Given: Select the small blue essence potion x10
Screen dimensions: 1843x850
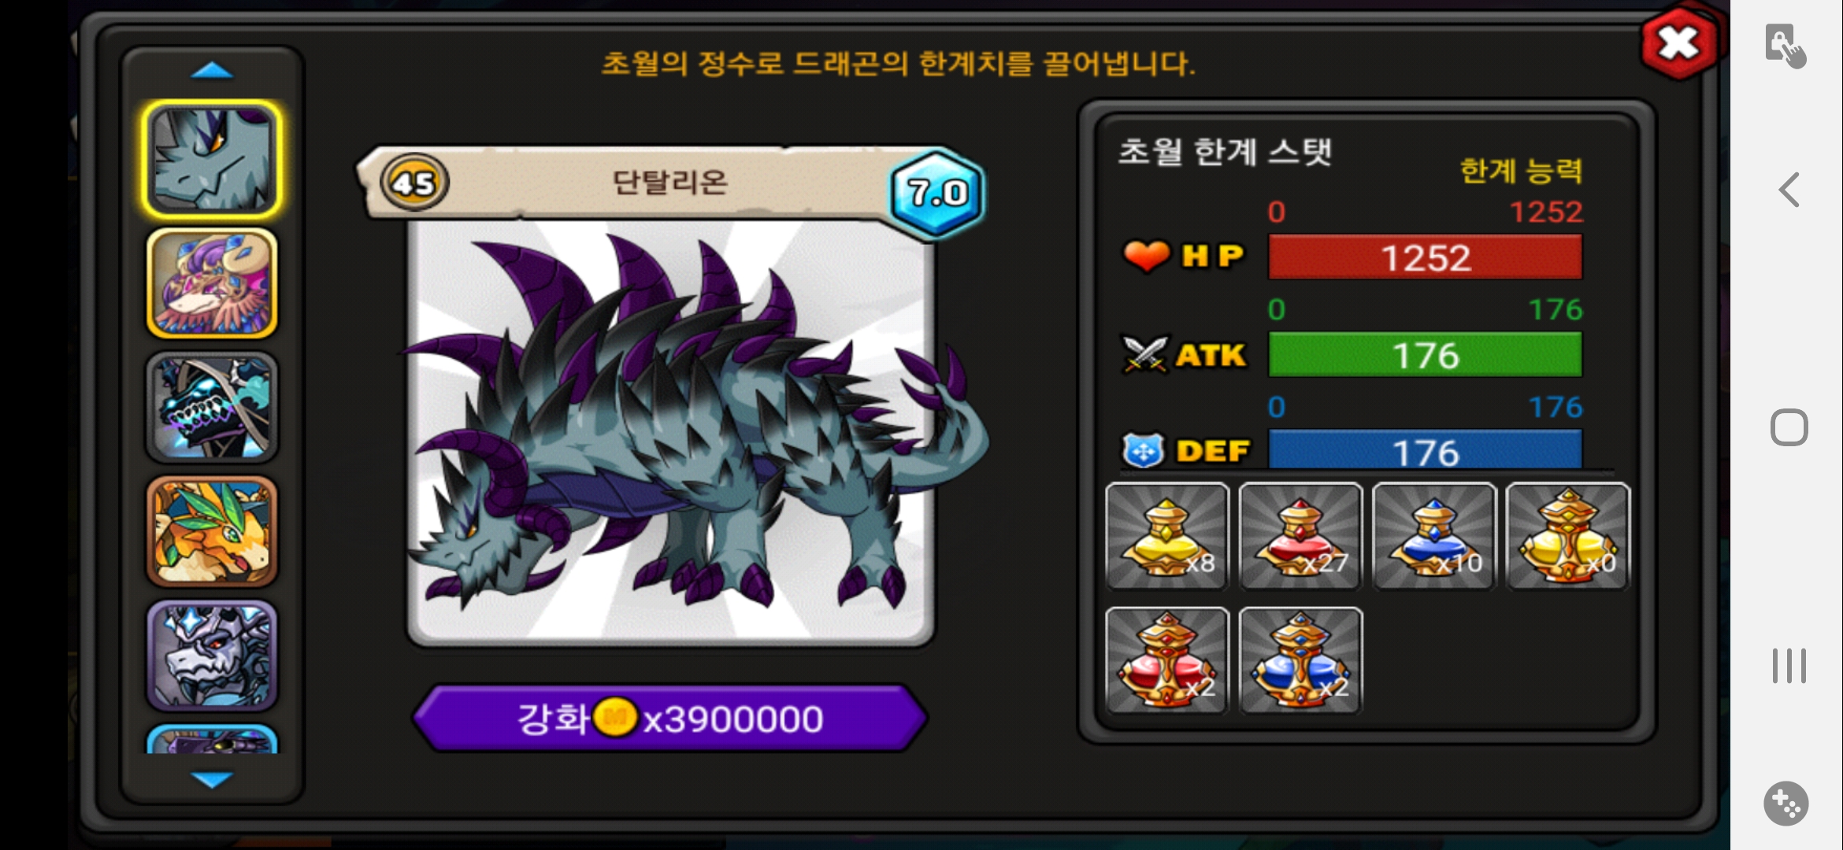Looking at the screenshot, I should coord(1434,536).
